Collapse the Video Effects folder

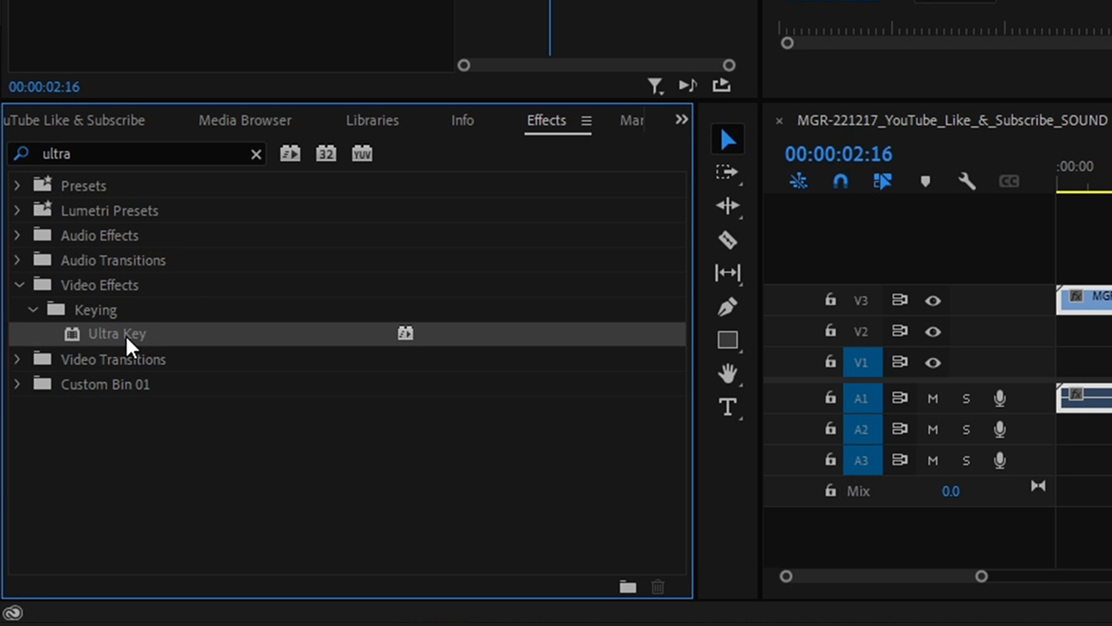[17, 285]
